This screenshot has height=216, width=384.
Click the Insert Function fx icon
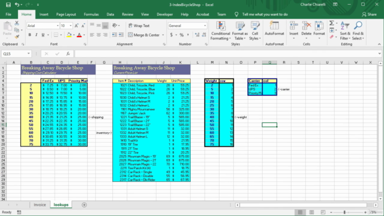(68, 53)
